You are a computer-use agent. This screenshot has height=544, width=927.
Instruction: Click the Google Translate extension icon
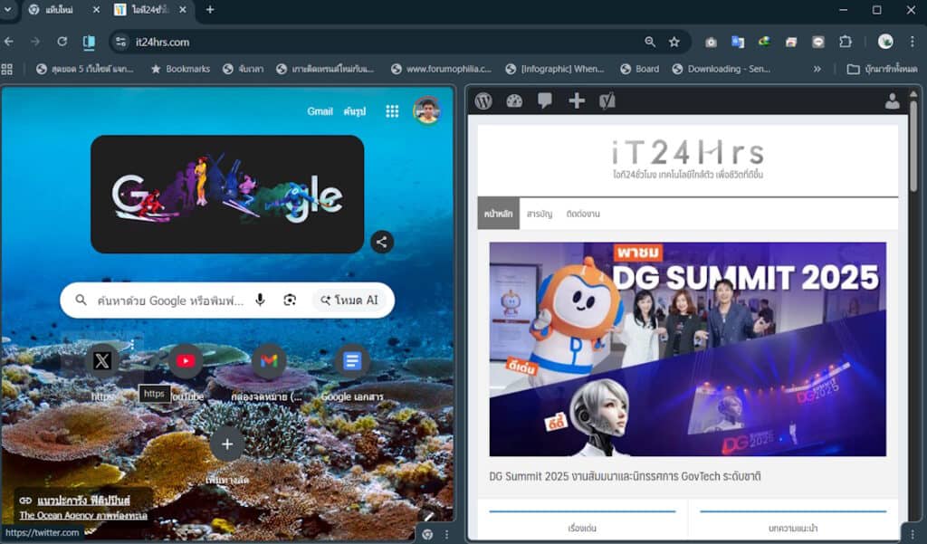pyautogui.click(x=737, y=42)
